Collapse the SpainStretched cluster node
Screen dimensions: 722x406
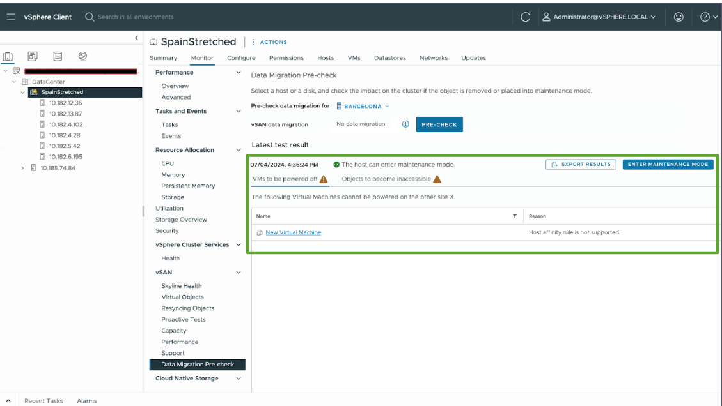click(22, 93)
